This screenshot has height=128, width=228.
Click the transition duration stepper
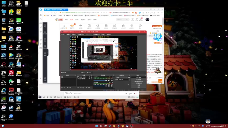129,80
